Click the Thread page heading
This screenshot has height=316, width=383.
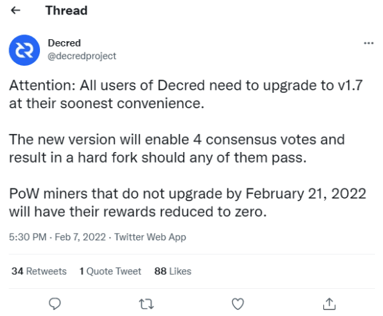coord(66,11)
